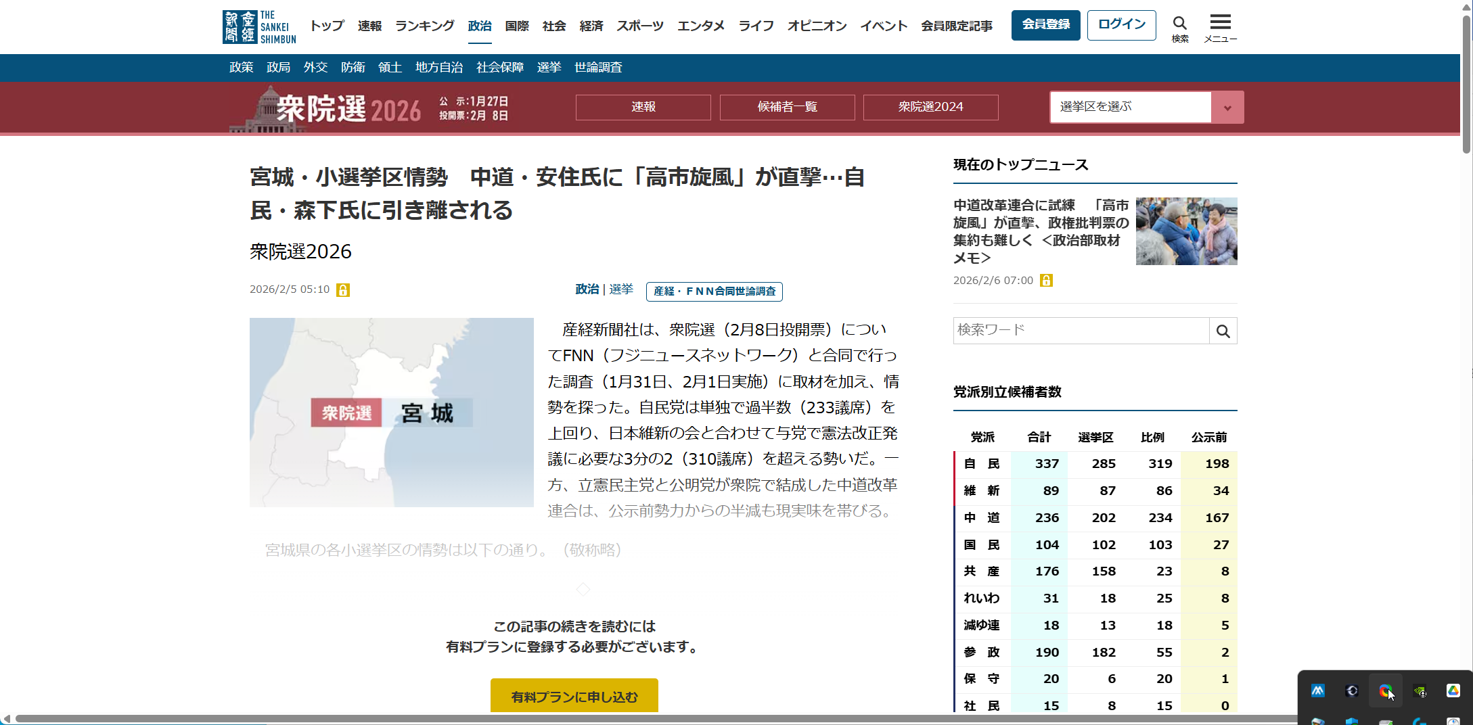Open the オピニオン section
The height and width of the screenshot is (725, 1473).
[817, 26]
